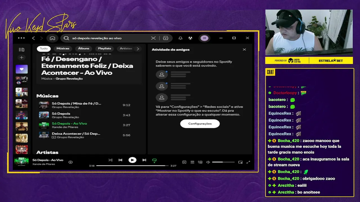360x202 pixels.
Task: Open the Danada playlist in sidebar
Action: pos(22,150)
